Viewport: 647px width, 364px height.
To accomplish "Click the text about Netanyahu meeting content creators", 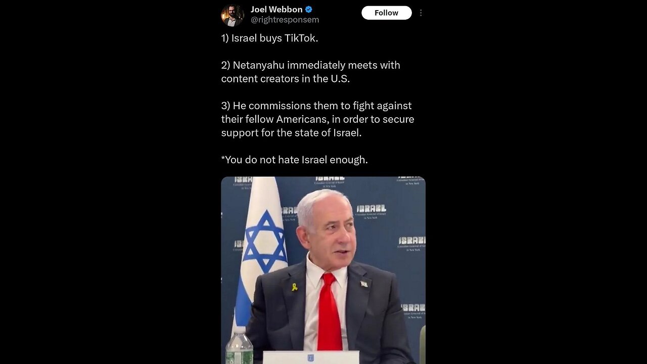I will tap(310, 72).
